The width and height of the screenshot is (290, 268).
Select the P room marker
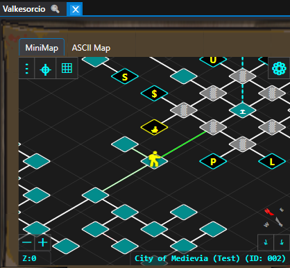pyautogui.click(x=213, y=161)
